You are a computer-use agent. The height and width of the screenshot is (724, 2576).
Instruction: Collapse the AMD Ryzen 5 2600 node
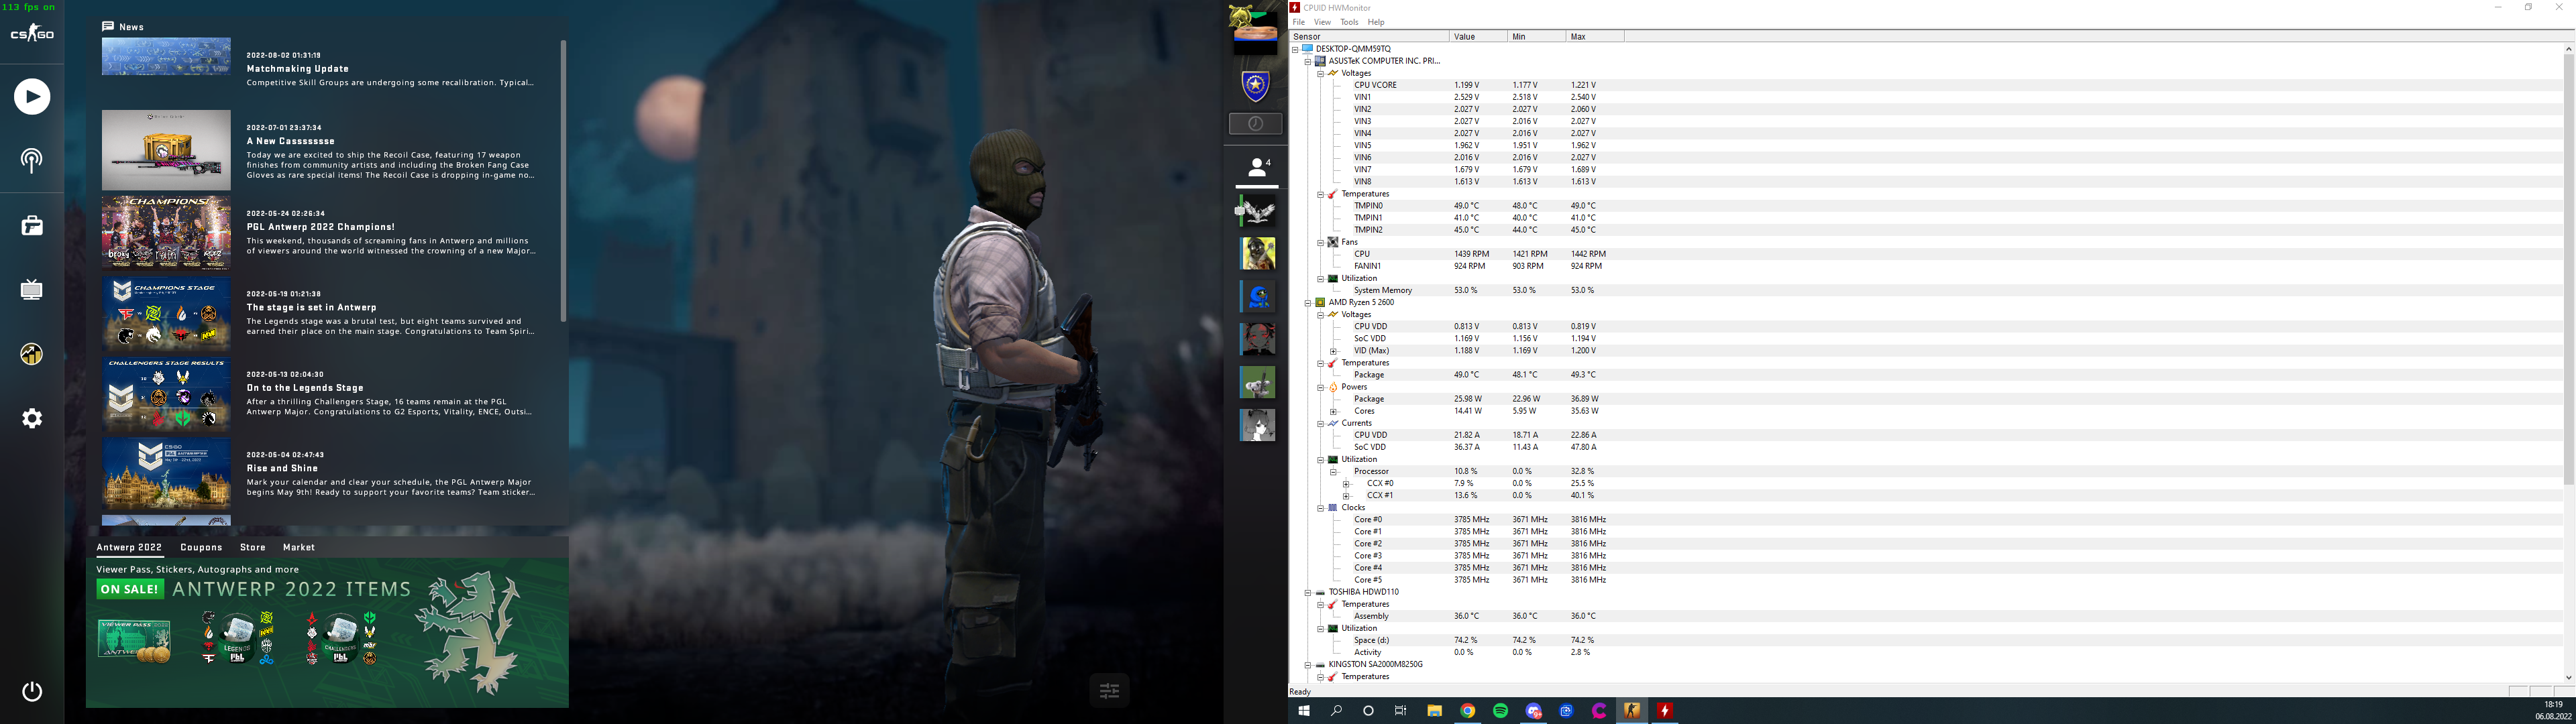pyautogui.click(x=1307, y=302)
